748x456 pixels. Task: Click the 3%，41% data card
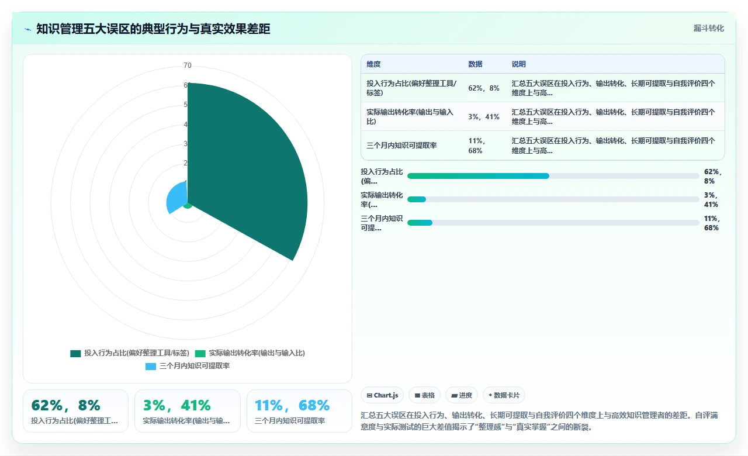point(188,411)
